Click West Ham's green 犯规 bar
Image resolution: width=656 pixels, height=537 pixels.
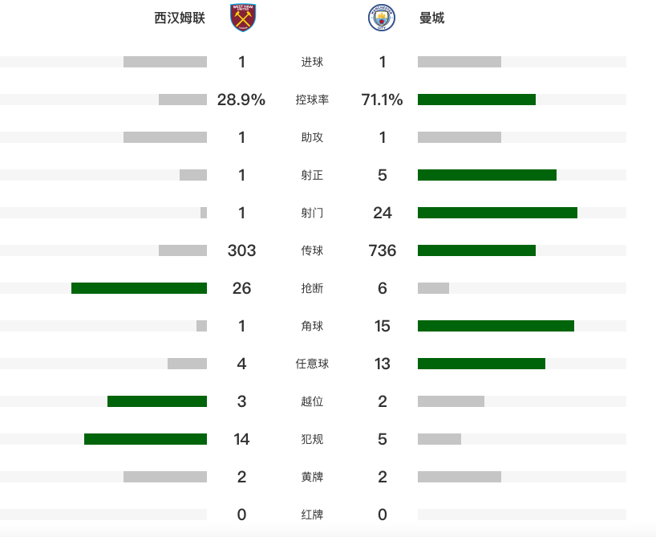[x=145, y=439]
